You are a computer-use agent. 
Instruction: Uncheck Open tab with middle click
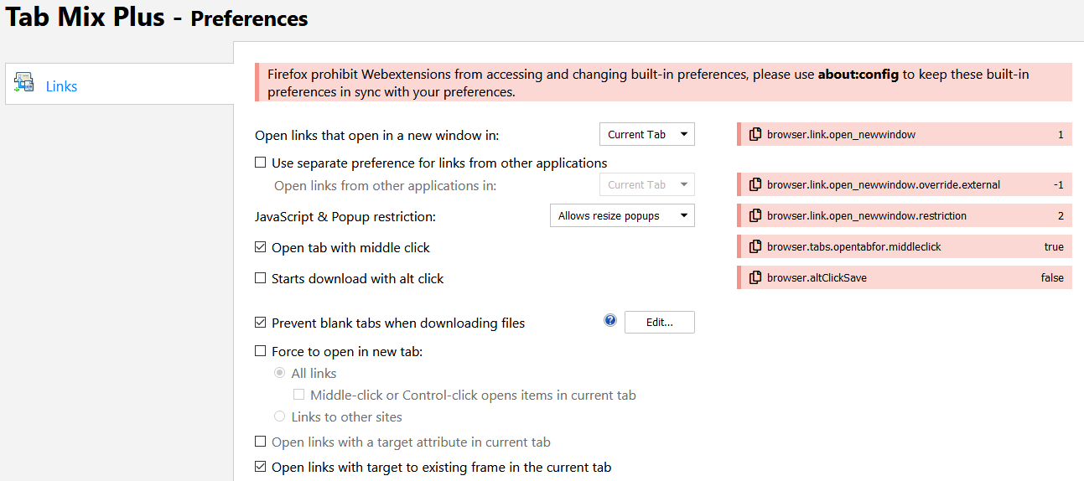click(x=261, y=247)
